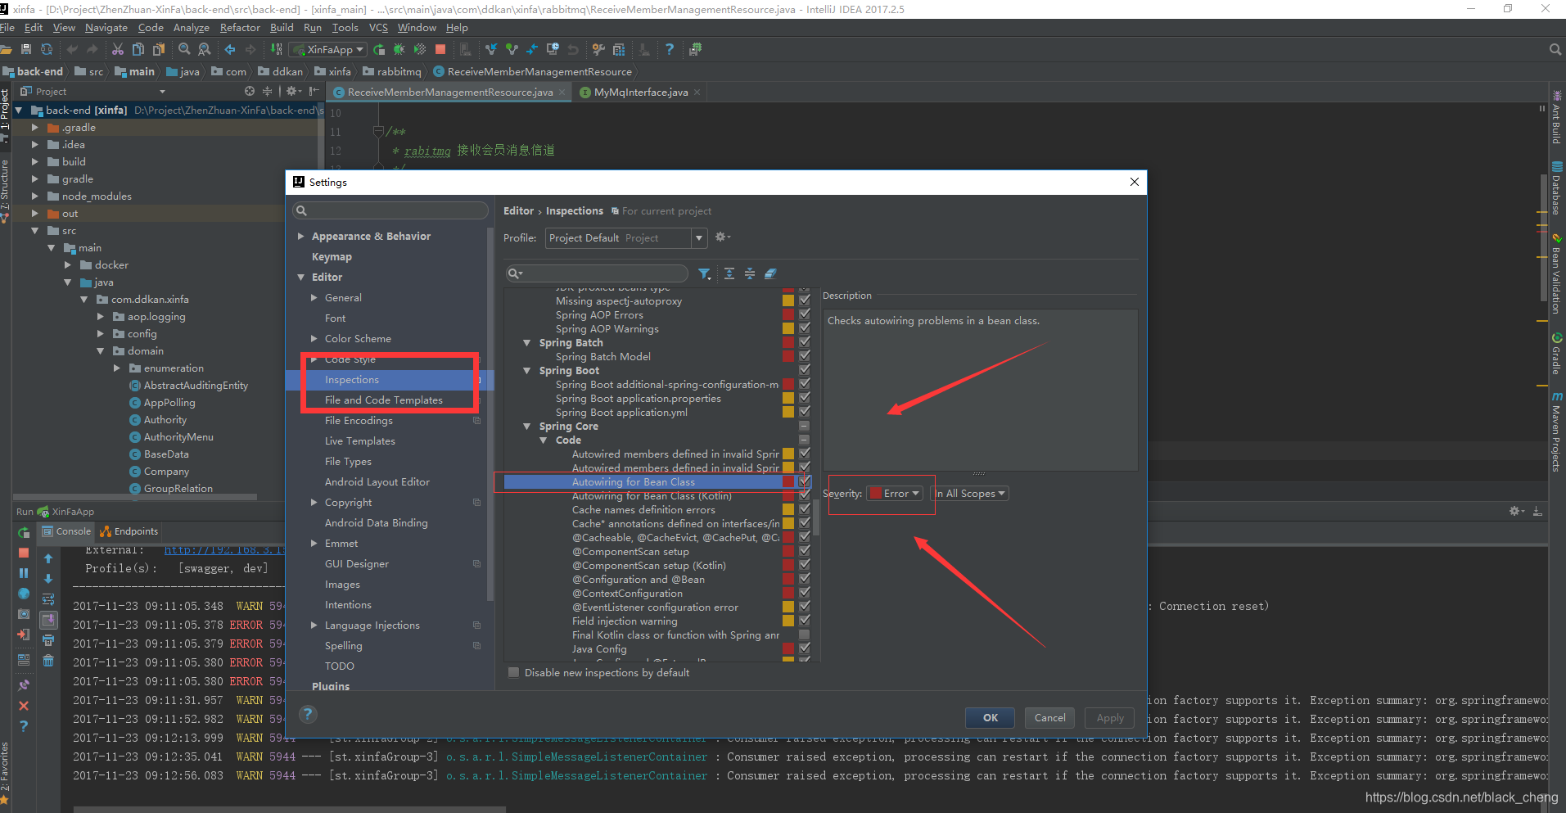The width and height of the screenshot is (1566, 813).
Task: Click the profile gear icon next to Profile dropdown
Action: pos(722,237)
